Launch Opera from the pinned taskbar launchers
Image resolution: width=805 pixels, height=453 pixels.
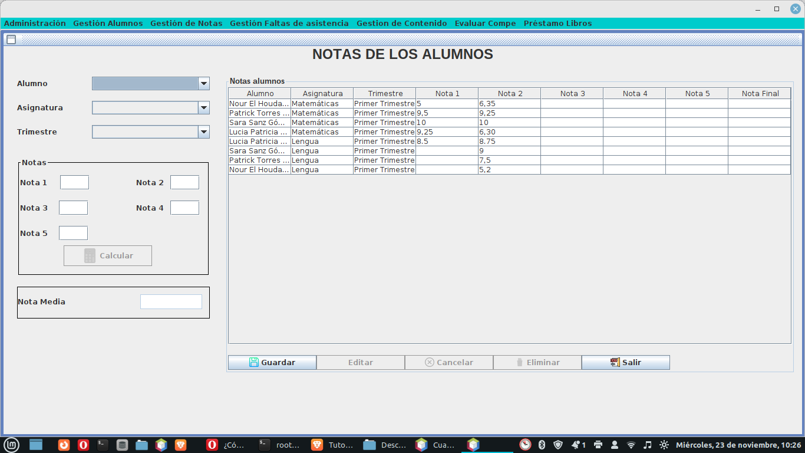pyautogui.click(x=83, y=445)
